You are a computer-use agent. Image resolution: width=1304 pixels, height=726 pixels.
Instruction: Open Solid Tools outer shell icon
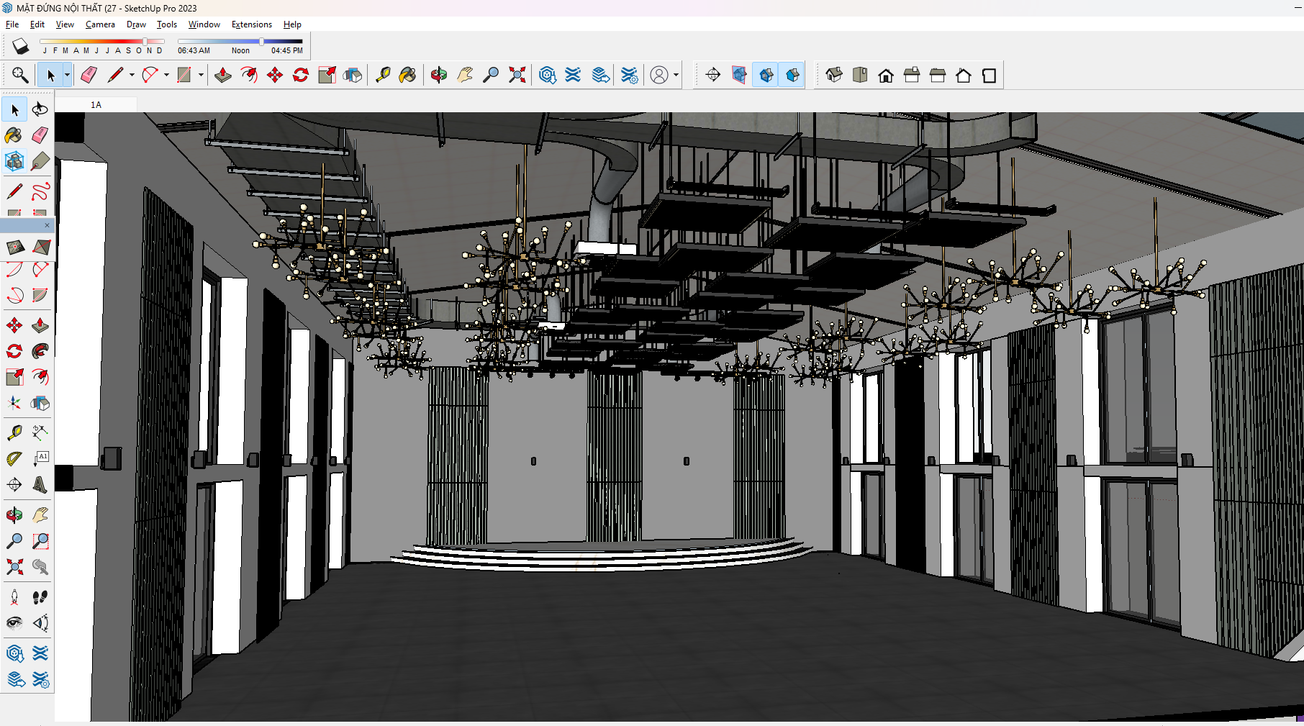353,75
